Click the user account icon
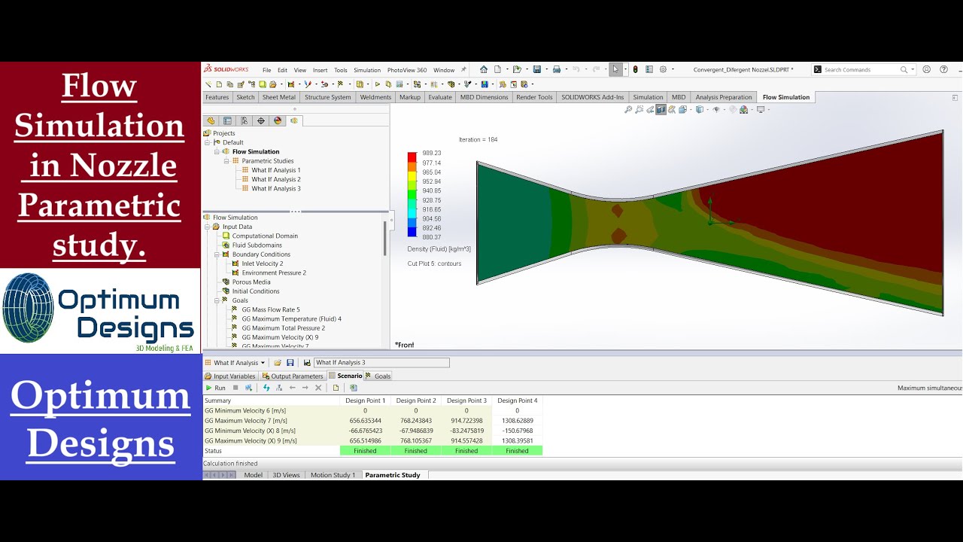 click(x=926, y=69)
